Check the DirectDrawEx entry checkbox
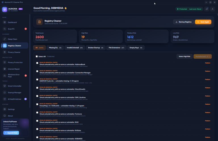Screen dimensions: 218x141 tap(37, 88)
